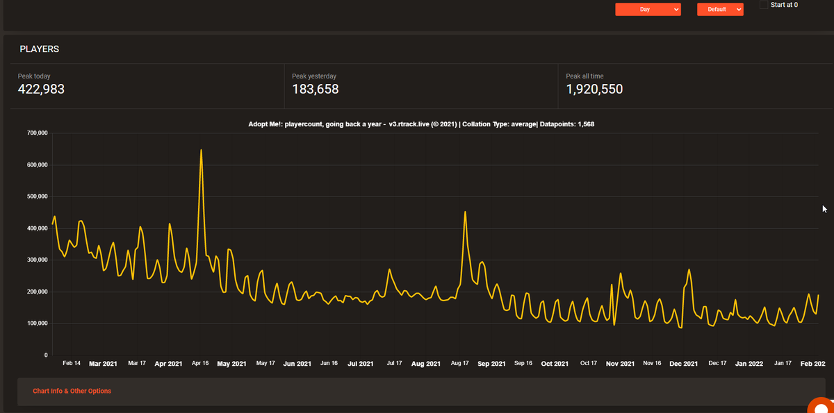The width and height of the screenshot is (834, 413).
Task: Enable the Start at 0 checkbox
Action: point(764,5)
